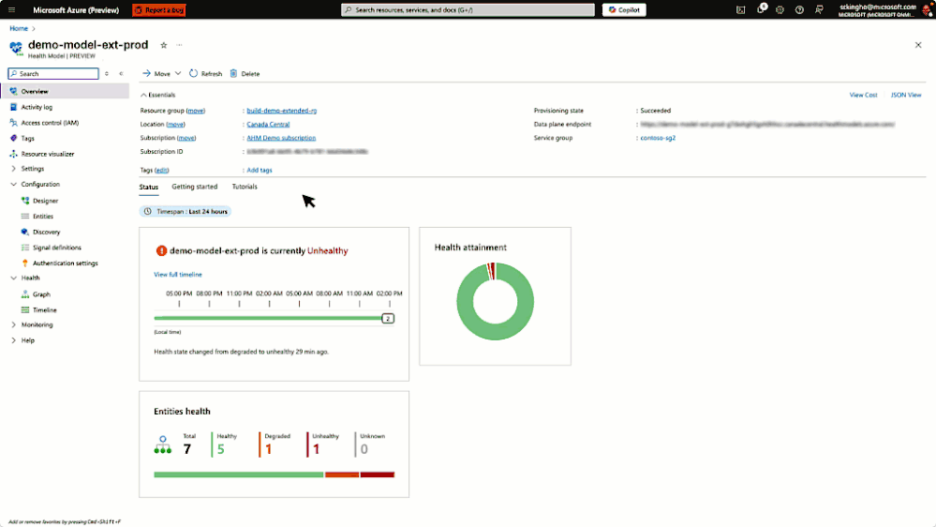Screen dimensions: 936x527
Task: Switch to the Tutorials tab
Action: coord(245,187)
